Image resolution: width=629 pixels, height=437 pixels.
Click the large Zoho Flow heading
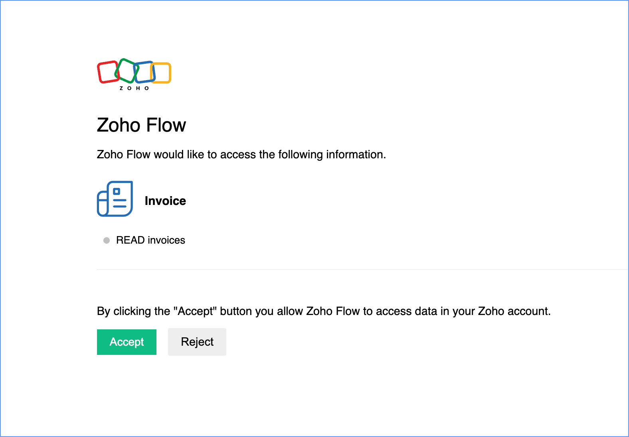tap(141, 125)
